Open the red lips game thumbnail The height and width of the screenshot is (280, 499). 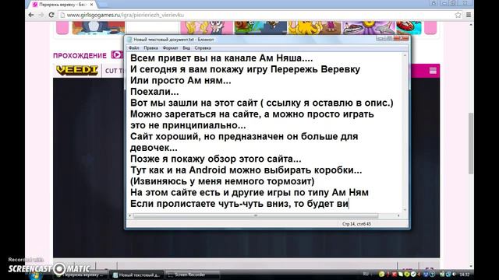409,28
